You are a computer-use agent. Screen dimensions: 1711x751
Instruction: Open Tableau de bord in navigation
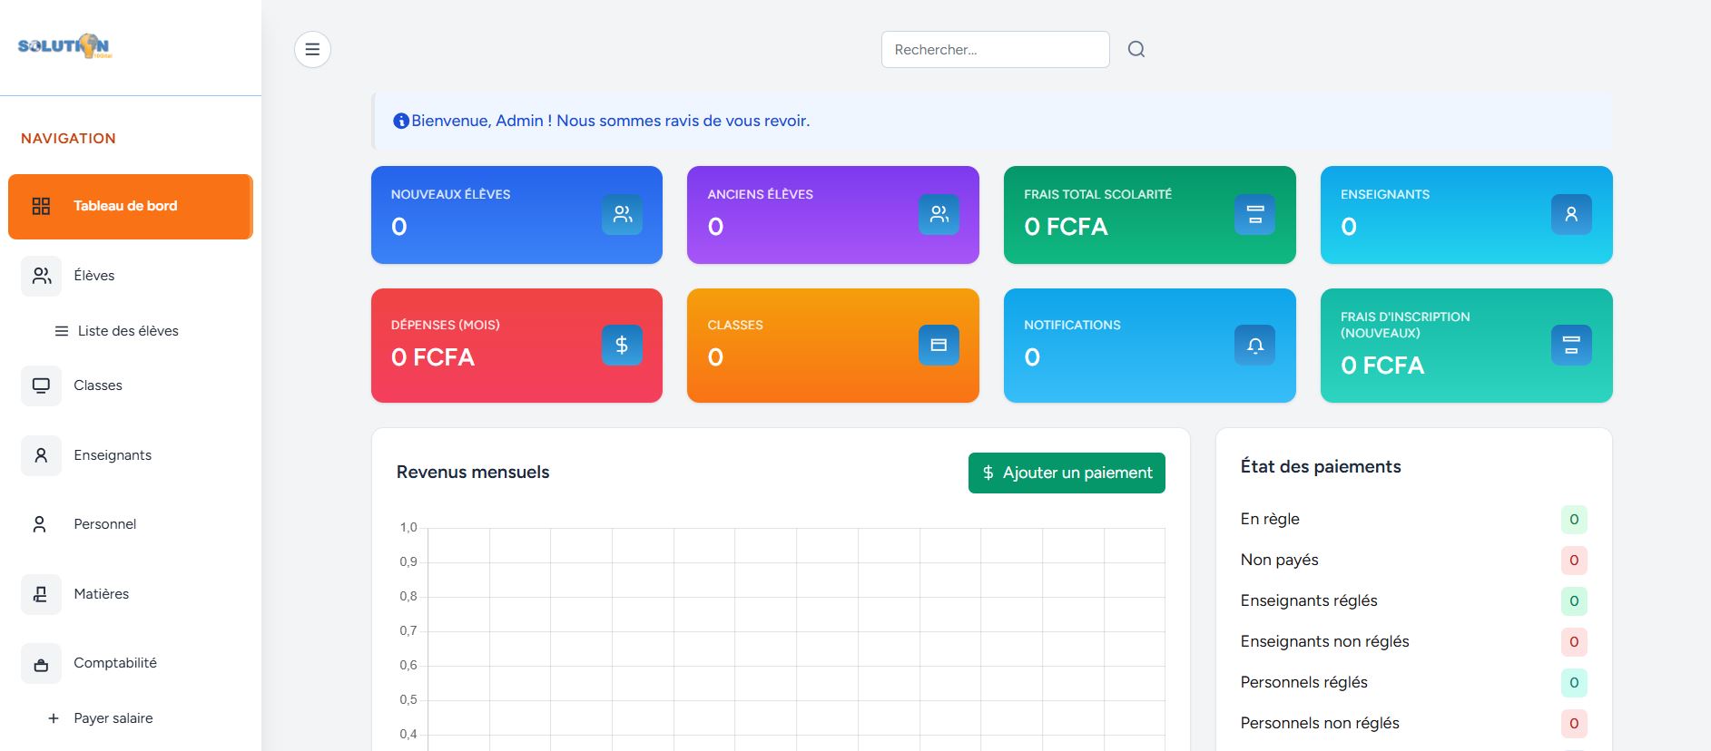pos(130,207)
